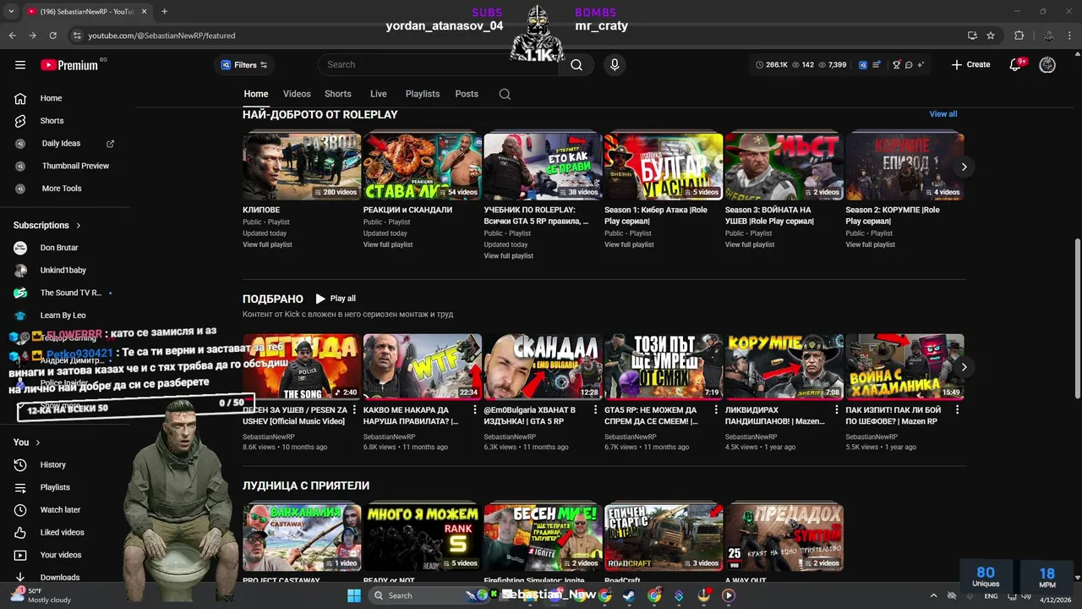
Task: Open options for ЛИКВИДИРАХ ПАНДИШПАНОВ video
Action: tap(837, 410)
